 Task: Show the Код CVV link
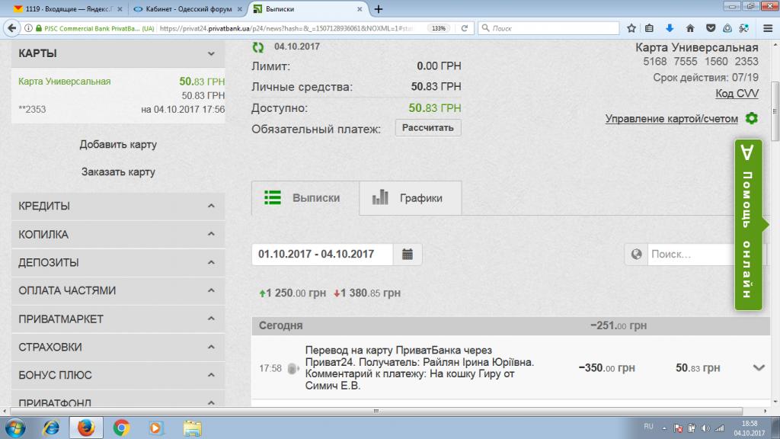point(737,94)
